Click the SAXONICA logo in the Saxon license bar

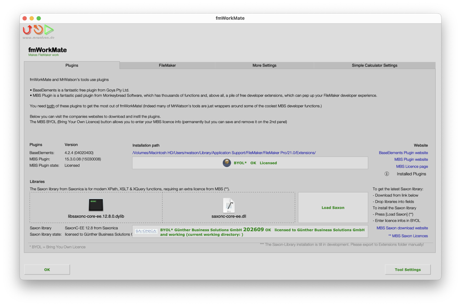145,232
